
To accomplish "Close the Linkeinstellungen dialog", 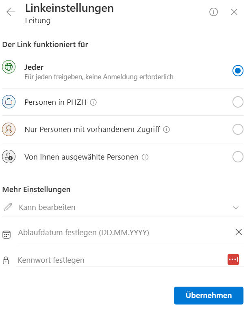I will tap(234, 12).
